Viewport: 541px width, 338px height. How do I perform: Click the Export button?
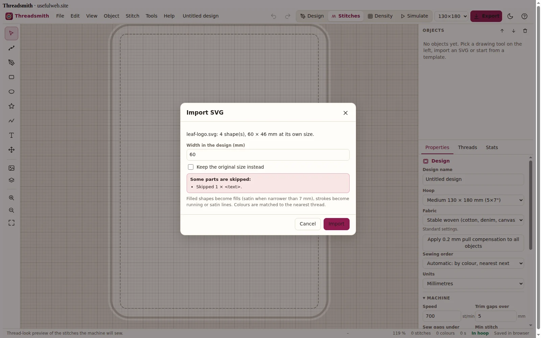[486, 16]
